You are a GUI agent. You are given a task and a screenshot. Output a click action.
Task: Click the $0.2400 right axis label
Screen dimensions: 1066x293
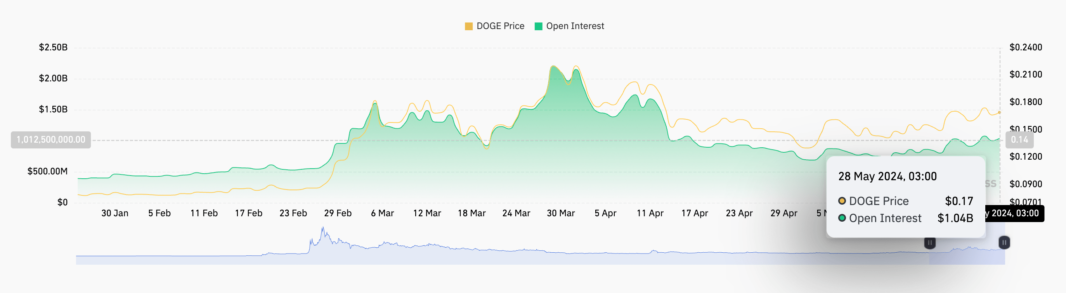1025,47
